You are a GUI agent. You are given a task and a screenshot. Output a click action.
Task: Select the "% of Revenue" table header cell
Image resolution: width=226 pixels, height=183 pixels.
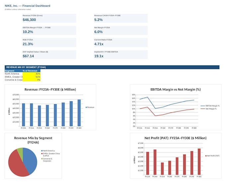(32, 71)
